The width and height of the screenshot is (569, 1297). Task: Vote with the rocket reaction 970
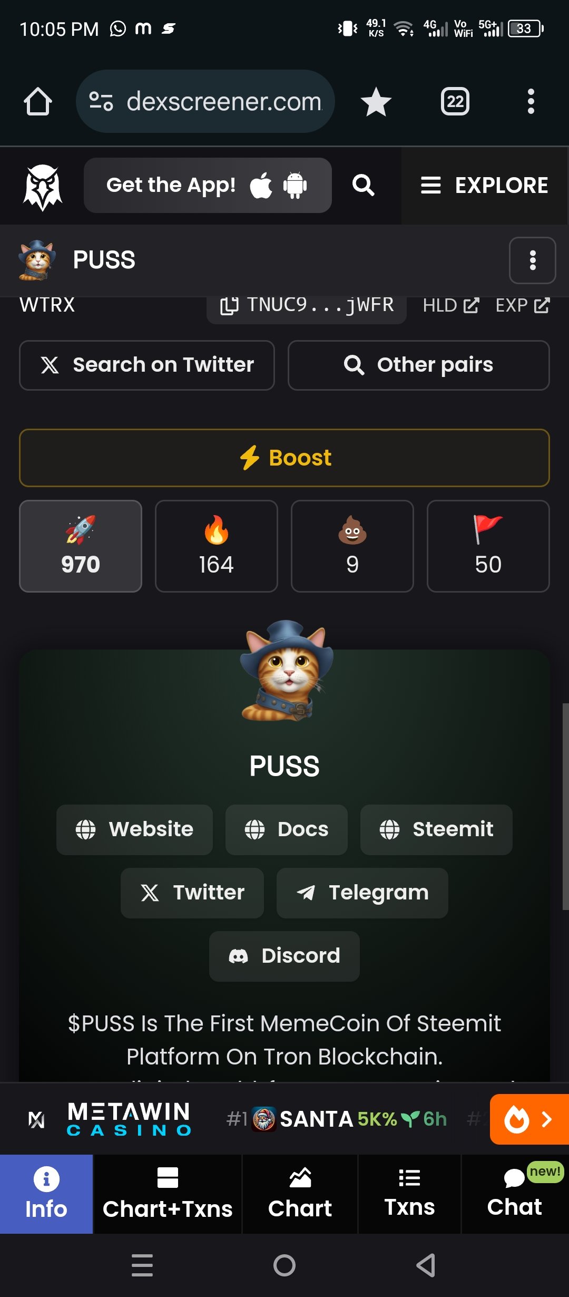coord(81,546)
